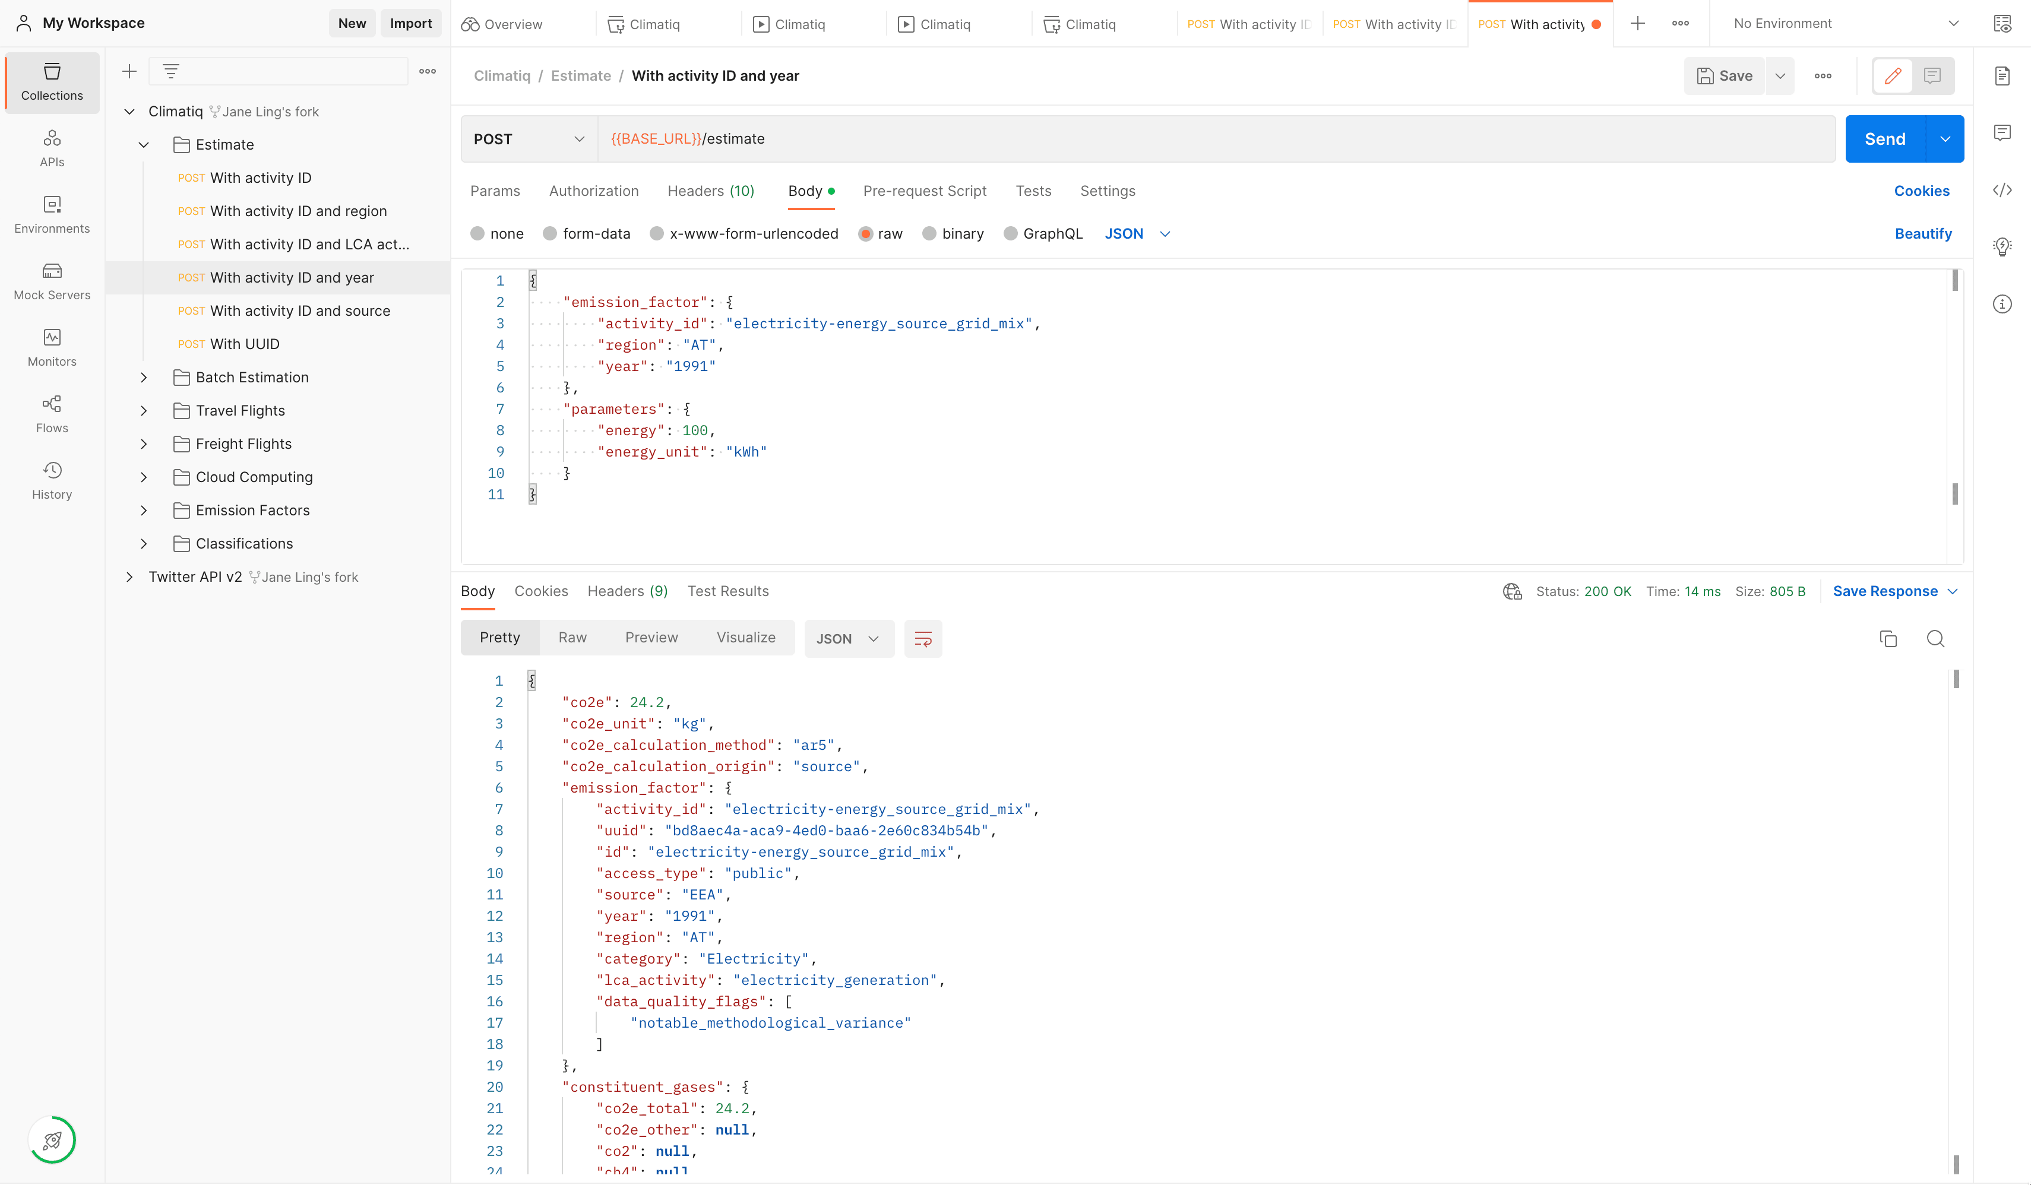Click the search response magnifier icon
This screenshot has height=1185, width=2031.
coord(1935,639)
